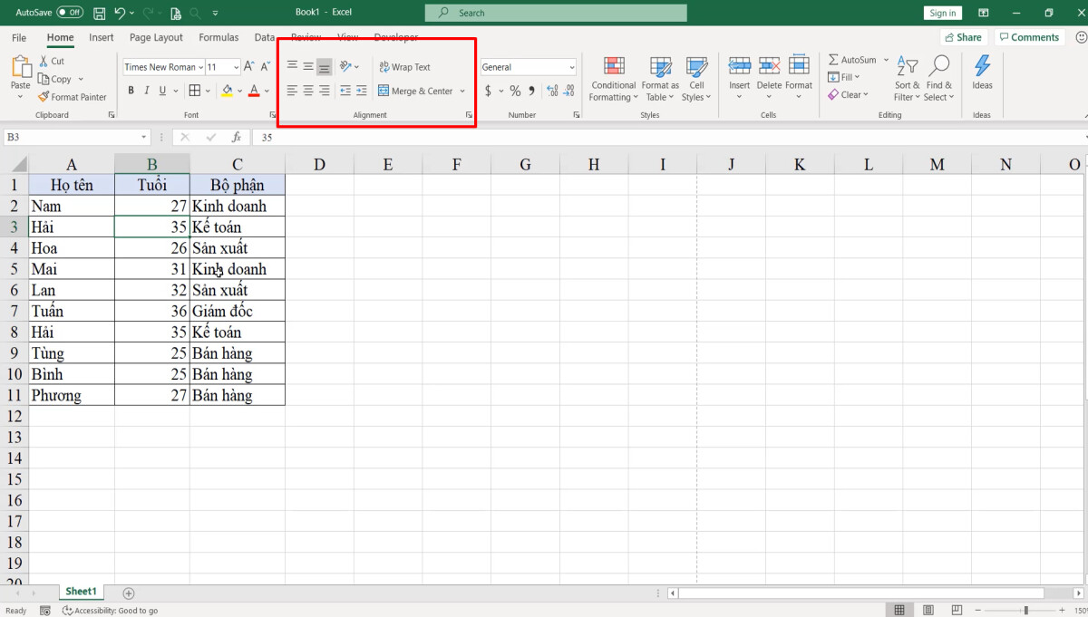Viewport: 1088px width, 617px height.
Task: Open the General number format dropdown
Action: coord(572,67)
